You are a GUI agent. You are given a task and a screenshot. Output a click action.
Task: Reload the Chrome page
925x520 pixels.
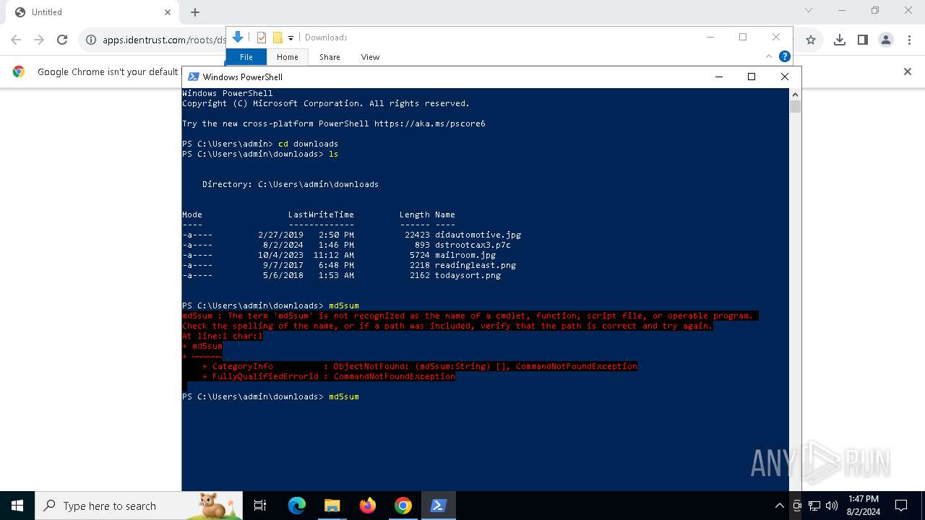tap(62, 40)
